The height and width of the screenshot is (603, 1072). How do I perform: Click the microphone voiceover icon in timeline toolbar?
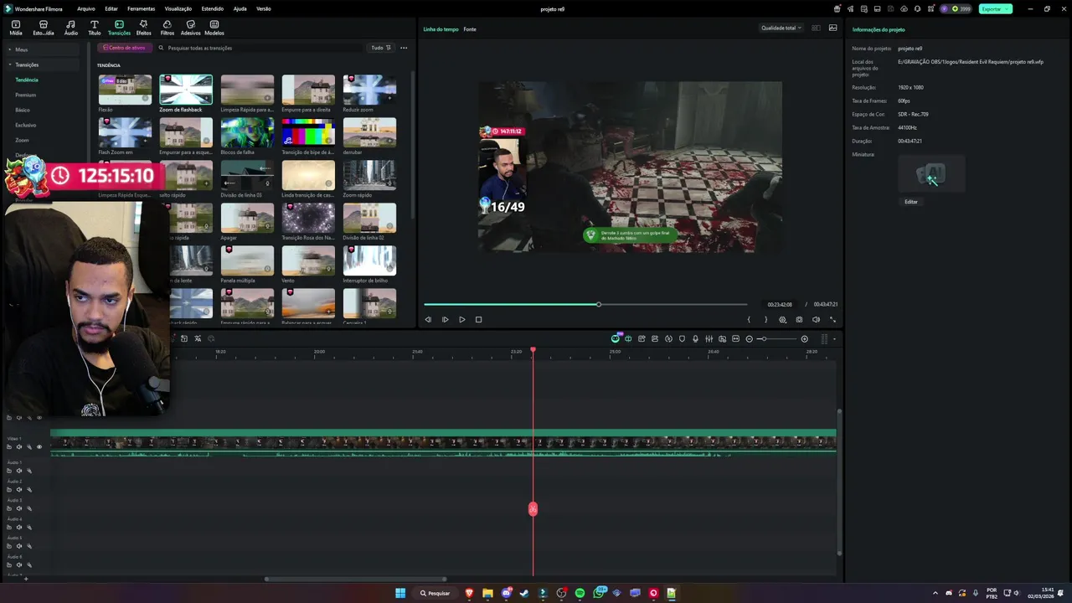(x=695, y=338)
